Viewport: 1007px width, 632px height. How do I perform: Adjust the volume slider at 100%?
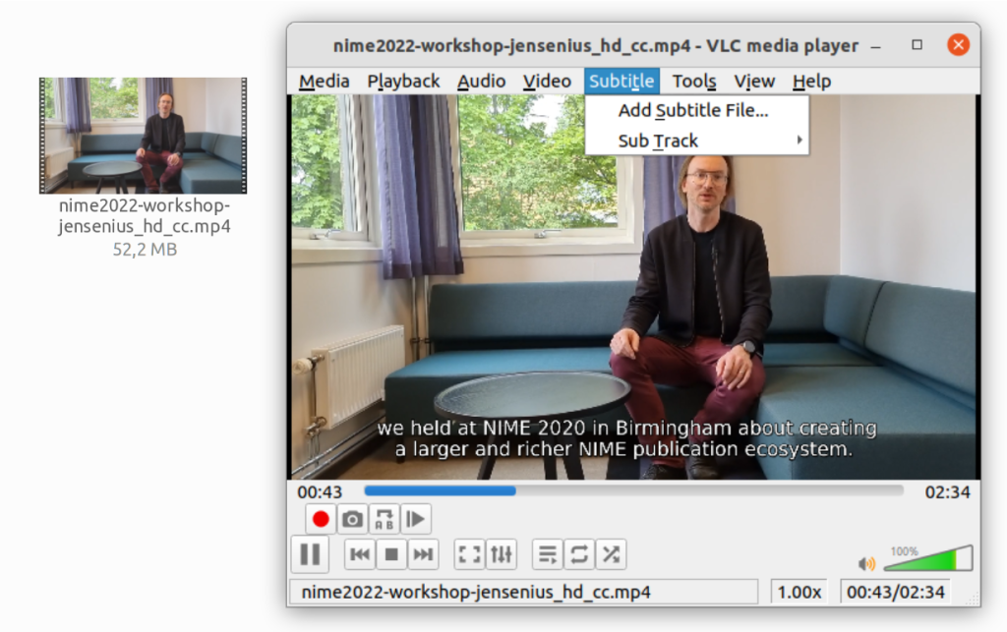(x=928, y=558)
